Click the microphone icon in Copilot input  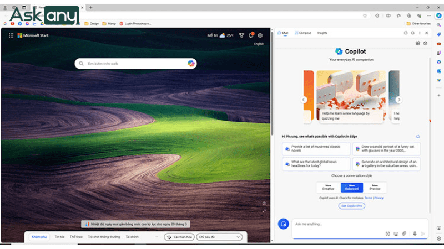(414, 234)
